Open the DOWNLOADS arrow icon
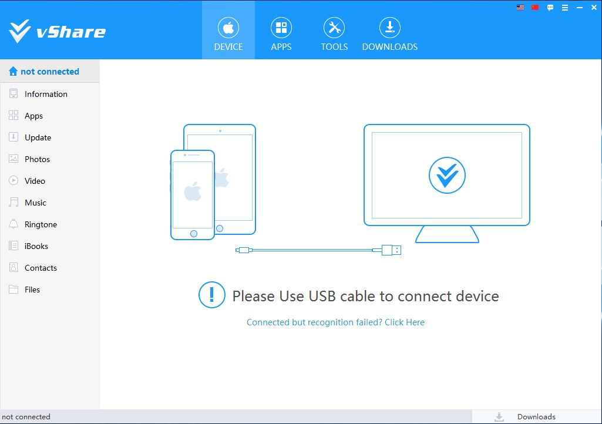Screen dimensions: 602x424 tap(390, 28)
